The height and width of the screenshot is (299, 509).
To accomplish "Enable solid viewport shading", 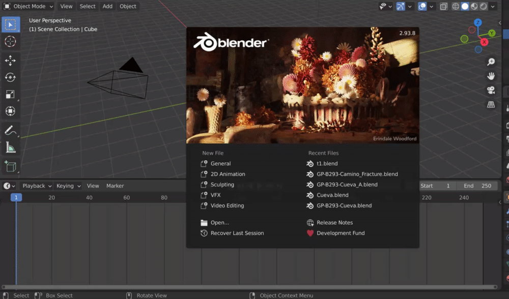I will [x=465, y=6].
